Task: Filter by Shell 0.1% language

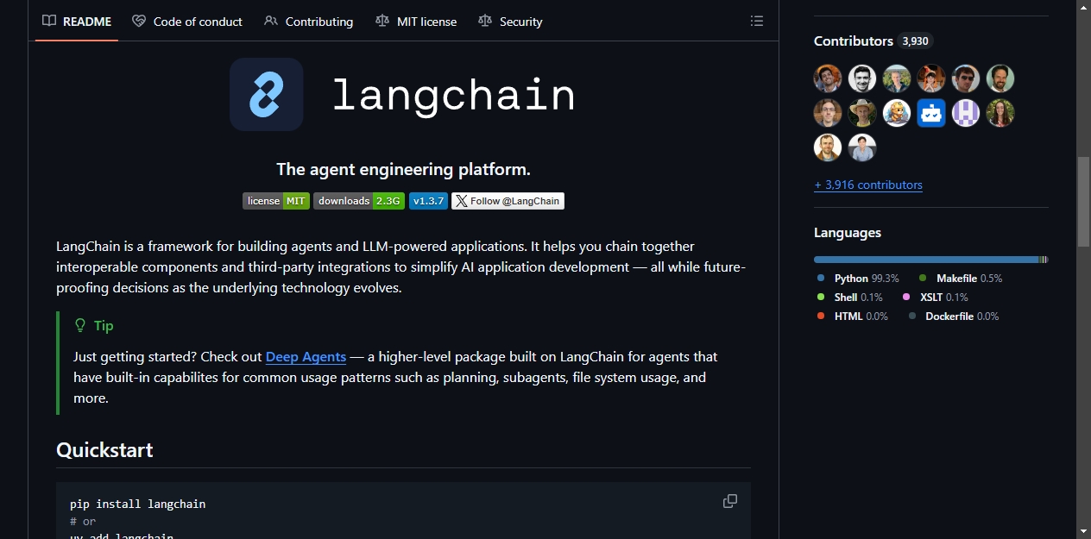Action: click(850, 298)
